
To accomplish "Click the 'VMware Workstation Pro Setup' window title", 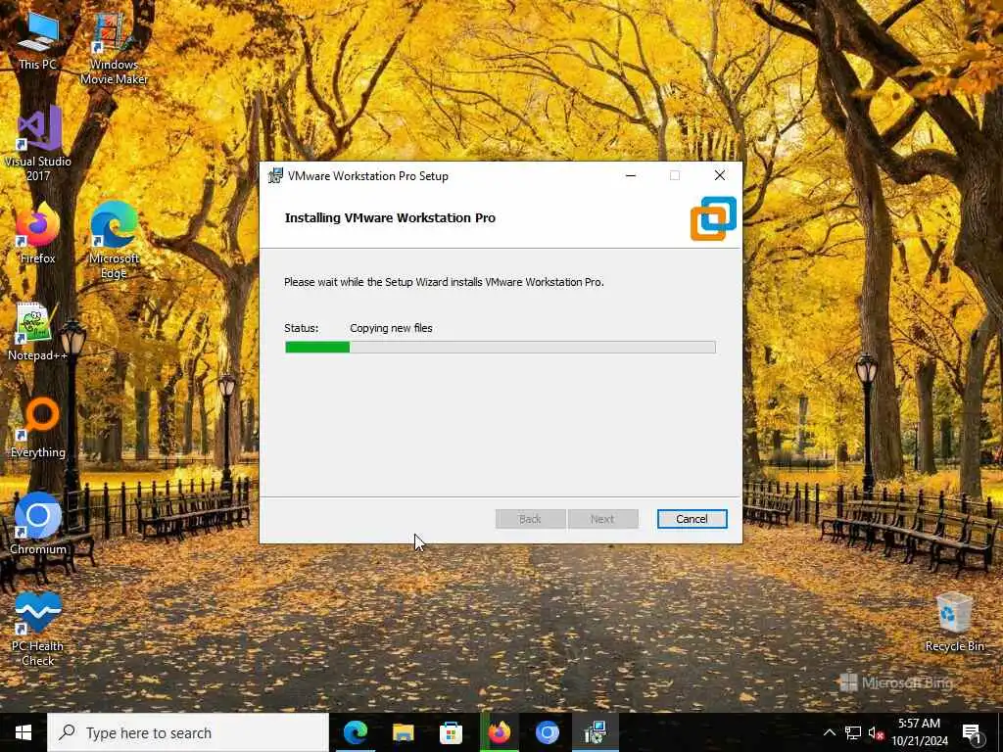I will (368, 176).
